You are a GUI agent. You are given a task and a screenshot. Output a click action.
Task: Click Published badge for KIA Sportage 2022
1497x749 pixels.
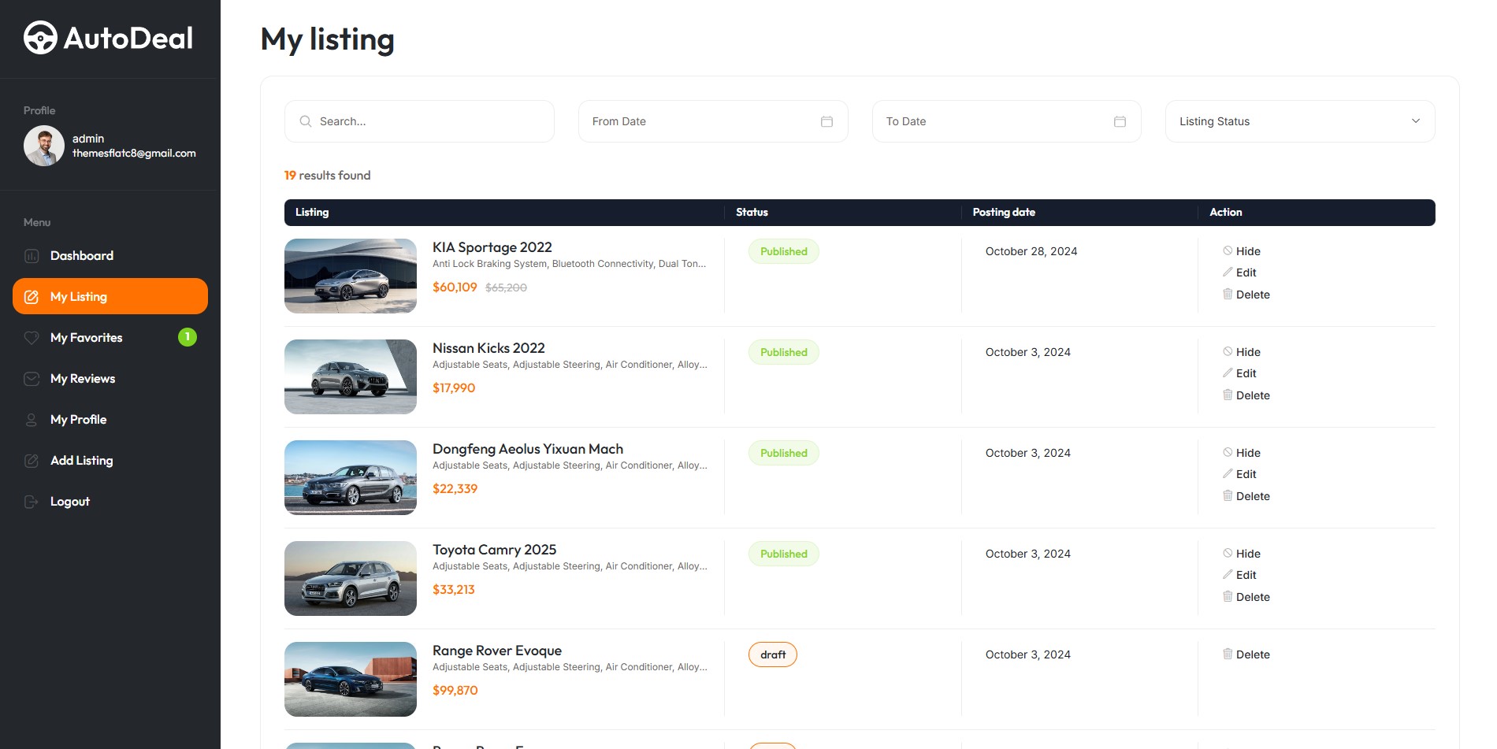pyautogui.click(x=784, y=251)
